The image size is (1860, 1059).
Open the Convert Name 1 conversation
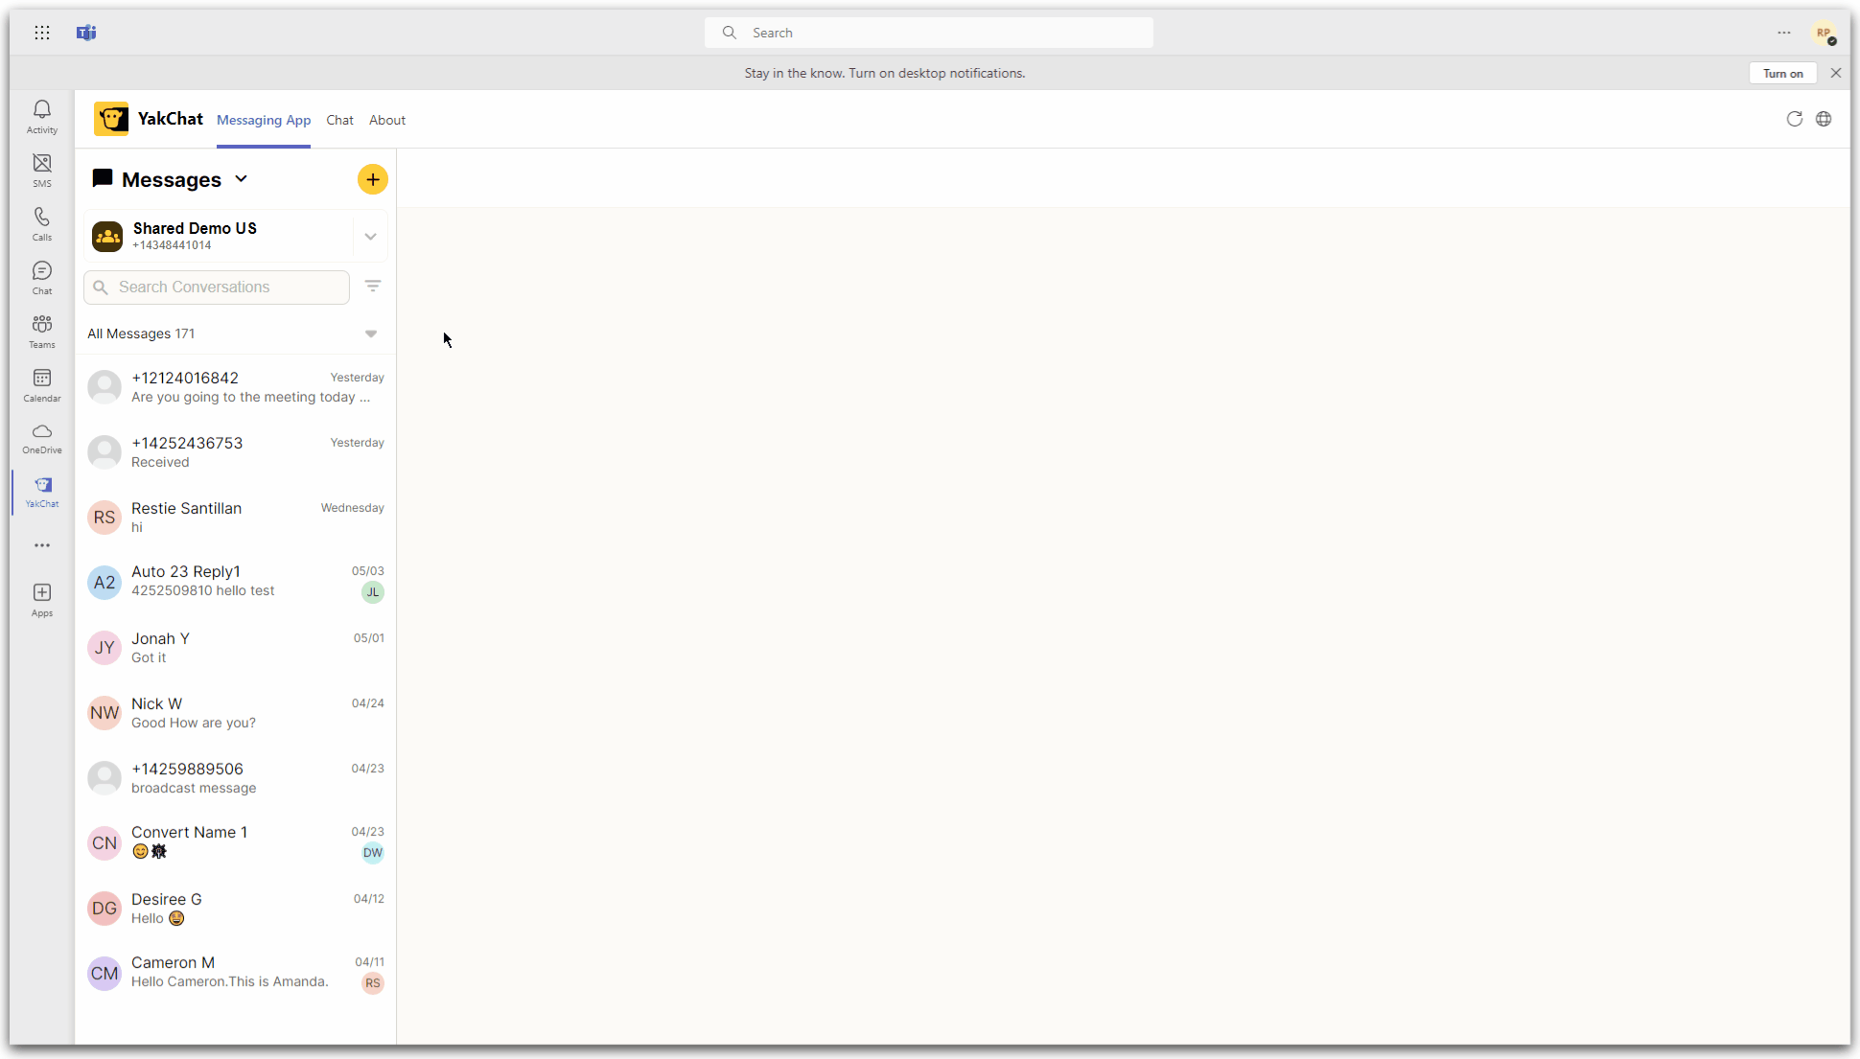236,843
